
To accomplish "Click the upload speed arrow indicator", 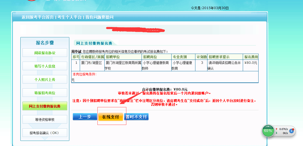I will point(276,129).
